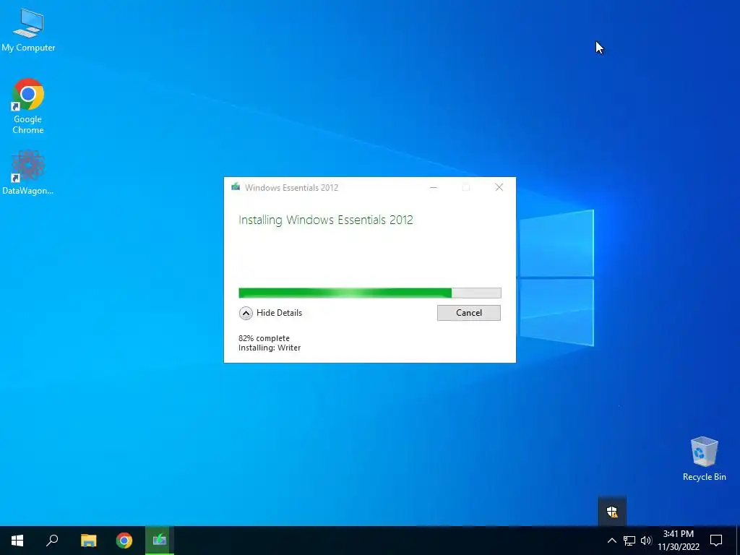Close the Windows Essentials 2012 window
740x555 pixels.
[x=499, y=187]
